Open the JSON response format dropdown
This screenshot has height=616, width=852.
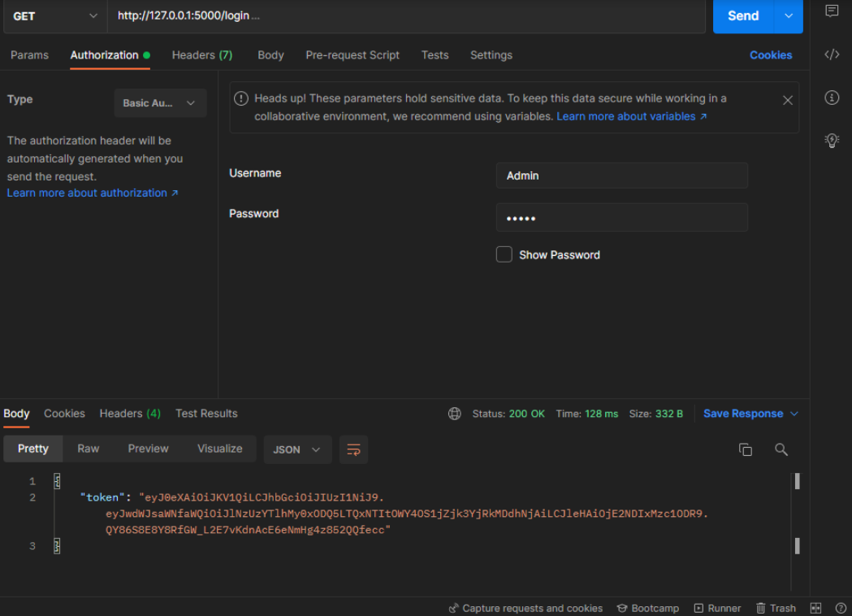point(297,449)
